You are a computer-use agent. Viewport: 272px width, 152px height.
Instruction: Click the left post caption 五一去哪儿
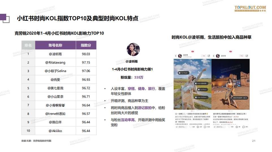pos(191,114)
